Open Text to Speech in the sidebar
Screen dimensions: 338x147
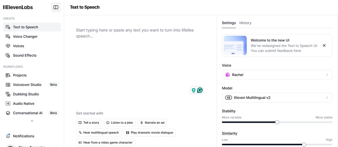click(x=32, y=27)
